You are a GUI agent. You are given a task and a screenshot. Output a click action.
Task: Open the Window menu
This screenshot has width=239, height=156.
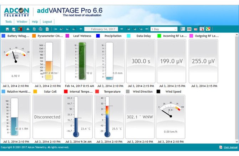pyautogui.click(x=22, y=22)
